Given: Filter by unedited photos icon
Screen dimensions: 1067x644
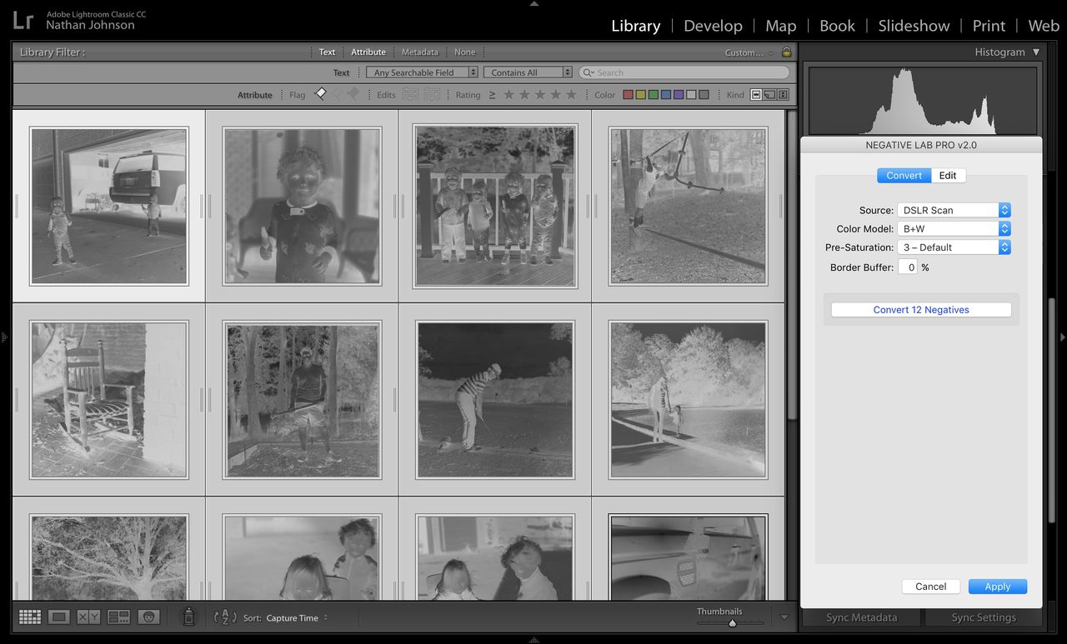Looking at the screenshot, I should pos(431,94).
